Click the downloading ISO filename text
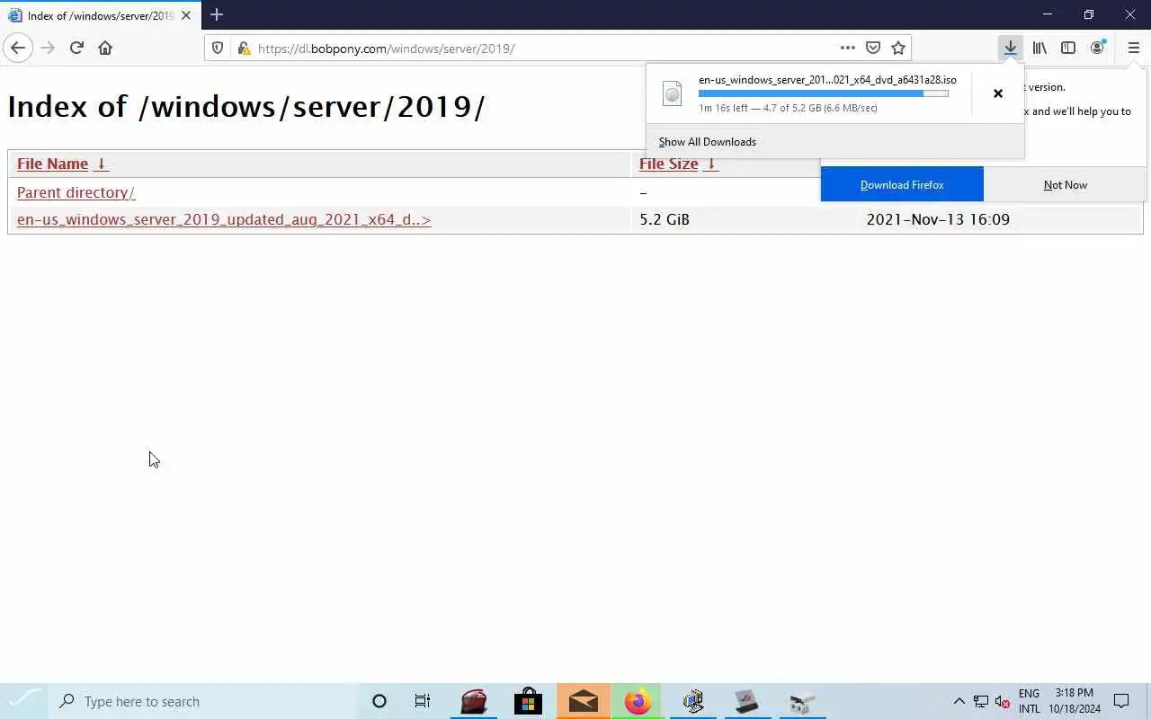Viewport: 1151px width, 719px height. (827, 80)
